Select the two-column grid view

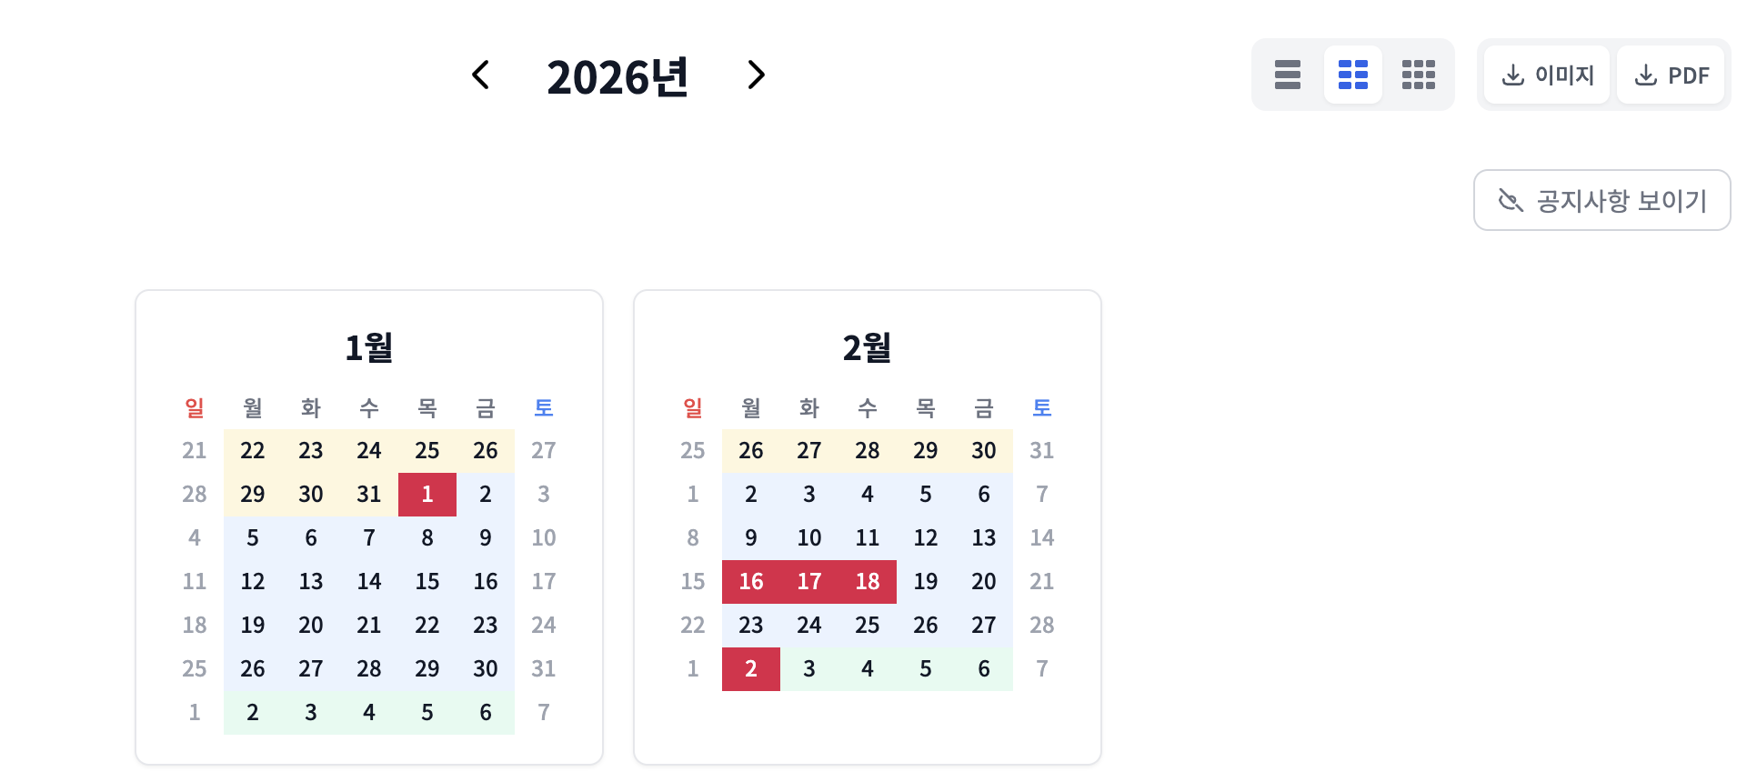pyautogui.click(x=1352, y=75)
